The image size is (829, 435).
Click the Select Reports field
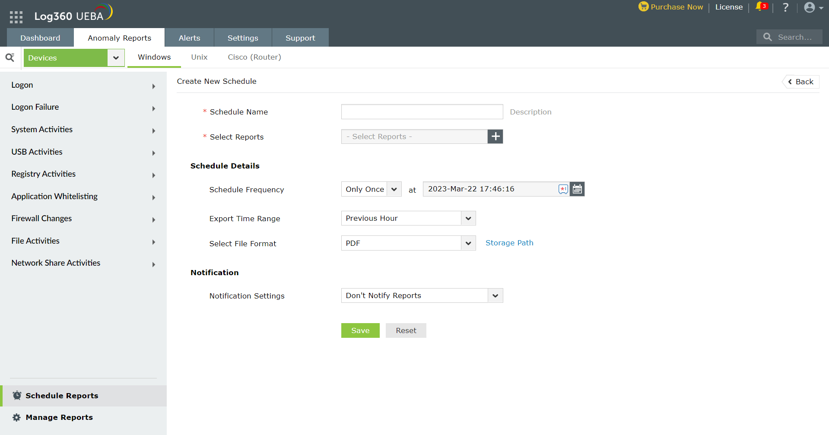point(414,137)
